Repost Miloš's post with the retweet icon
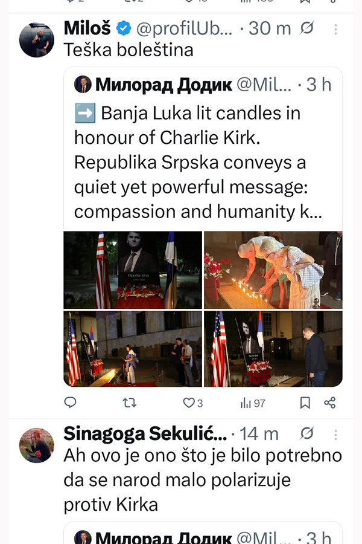This screenshot has width=362, height=544. pyautogui.click(x=130, y=403)
